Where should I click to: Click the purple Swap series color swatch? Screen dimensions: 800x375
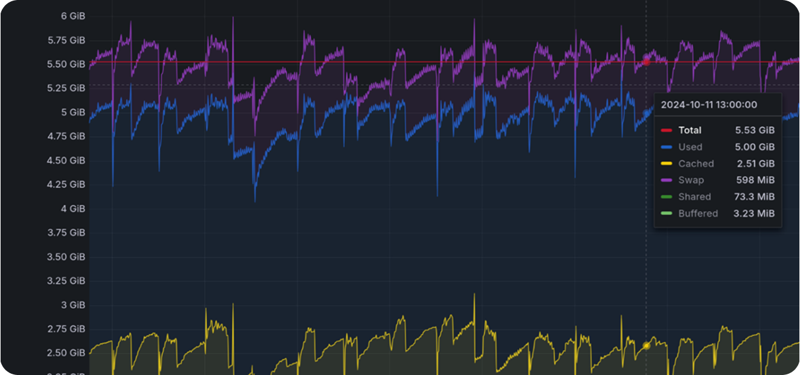click(667, 180)
